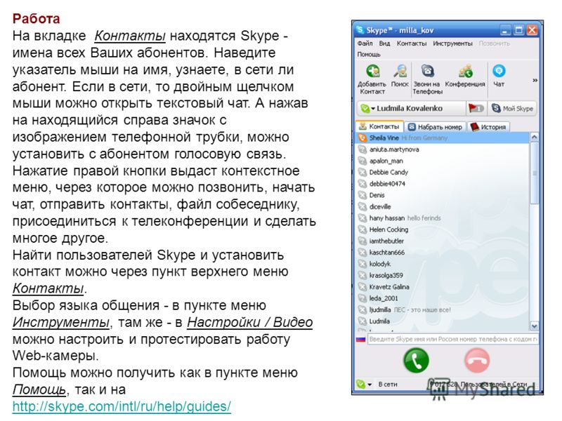Open the Вид menu
The width and height of the screenshot is (562, 421).
coord(384,44)
